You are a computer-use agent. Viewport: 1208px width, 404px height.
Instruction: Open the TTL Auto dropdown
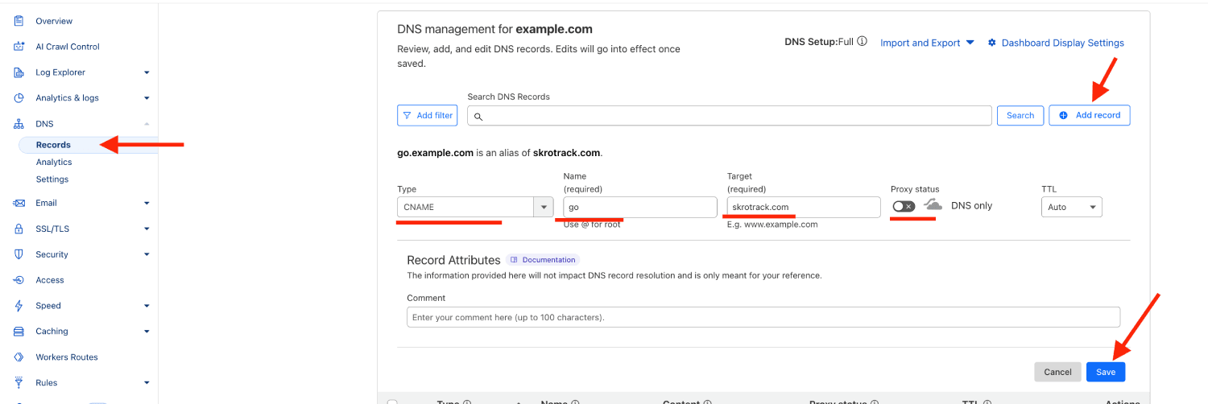tap(1071, 207)
